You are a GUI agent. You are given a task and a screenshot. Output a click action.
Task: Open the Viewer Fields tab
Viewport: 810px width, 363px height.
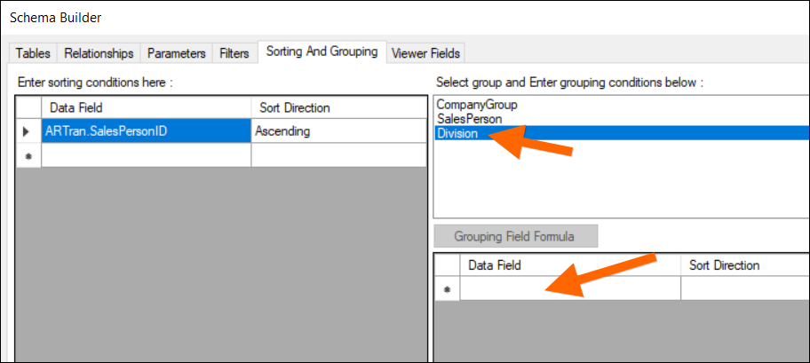(425, 53)
